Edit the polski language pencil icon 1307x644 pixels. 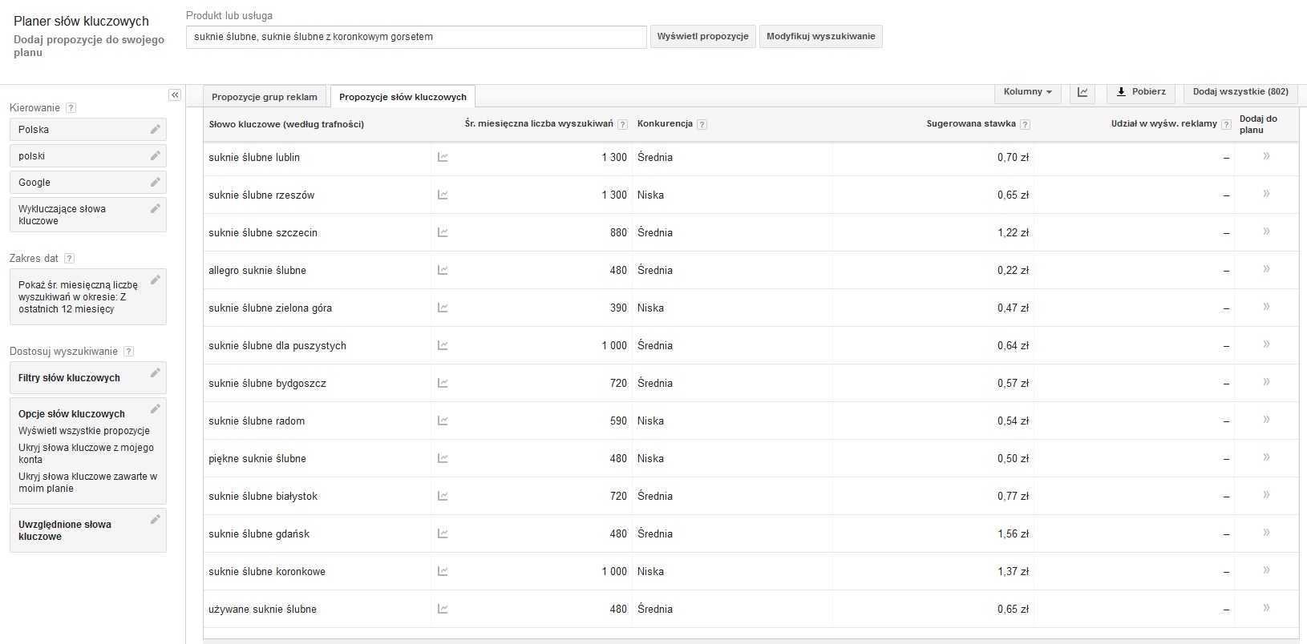156,155
